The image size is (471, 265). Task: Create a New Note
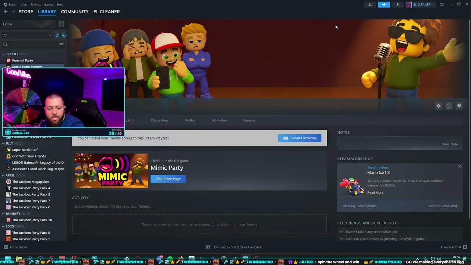(450, 144)
